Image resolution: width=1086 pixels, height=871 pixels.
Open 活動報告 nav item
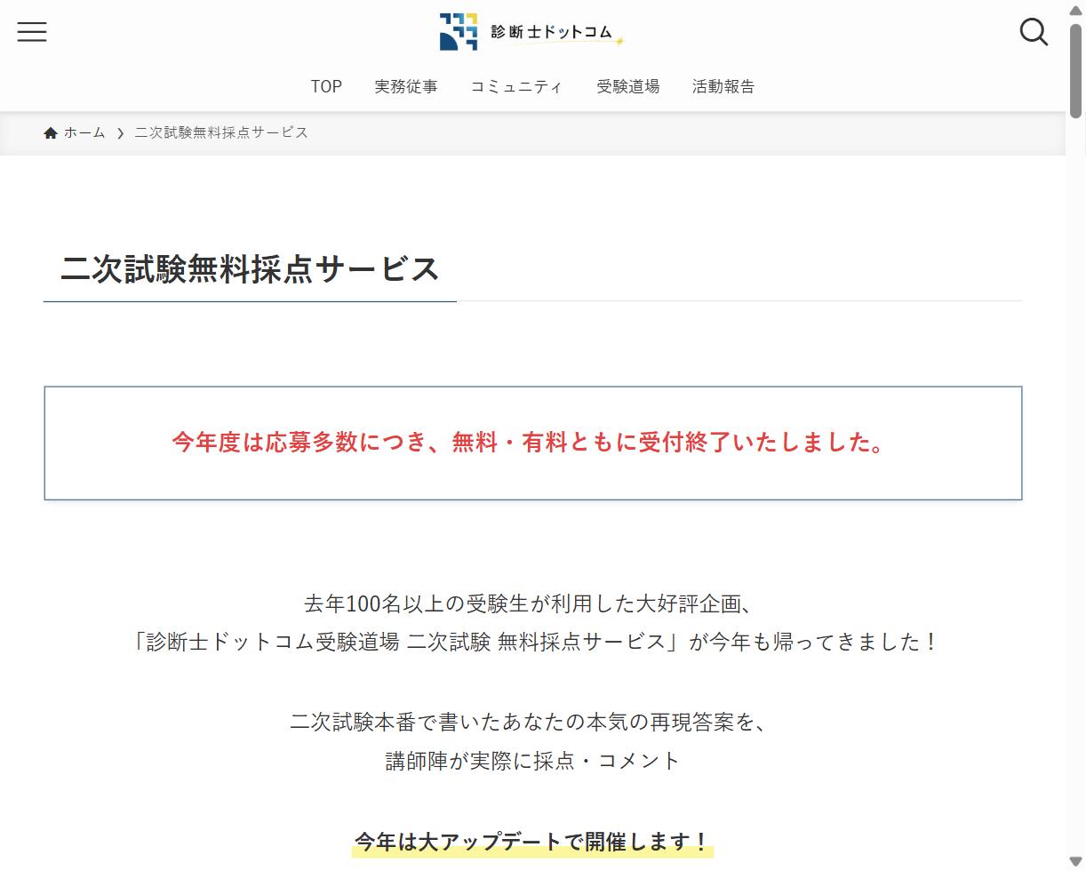pos(723,86)
